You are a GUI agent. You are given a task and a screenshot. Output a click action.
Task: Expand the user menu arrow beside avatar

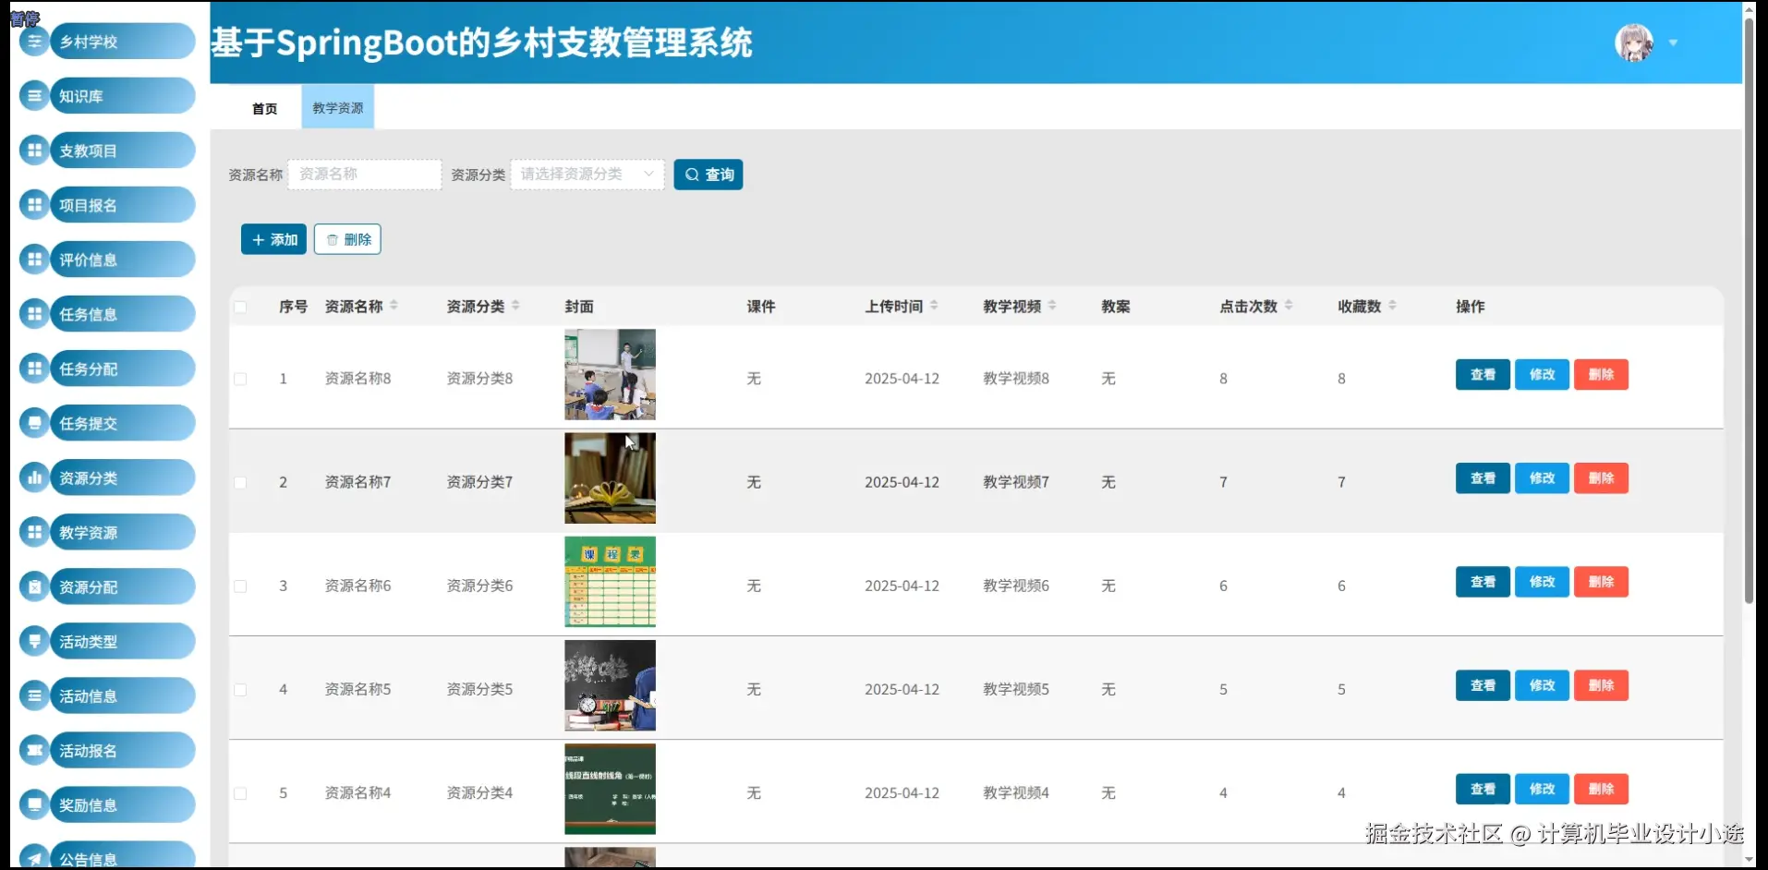[x=1673, y=43]
